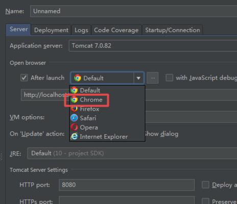
Task: Pick the Safari compass icon
Action: 74,118
